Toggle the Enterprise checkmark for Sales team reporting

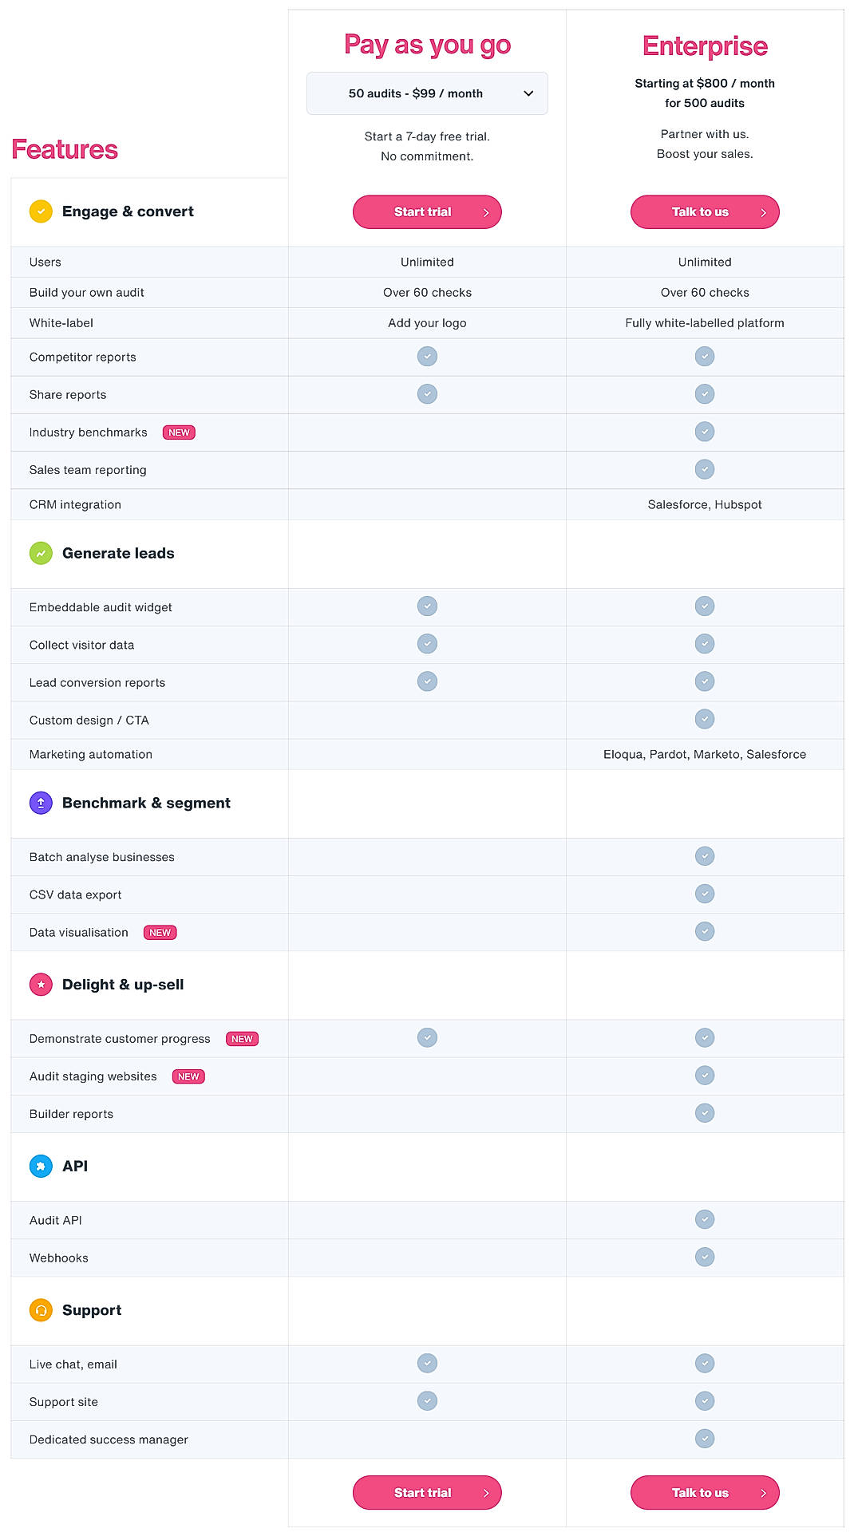coord(704,469)
